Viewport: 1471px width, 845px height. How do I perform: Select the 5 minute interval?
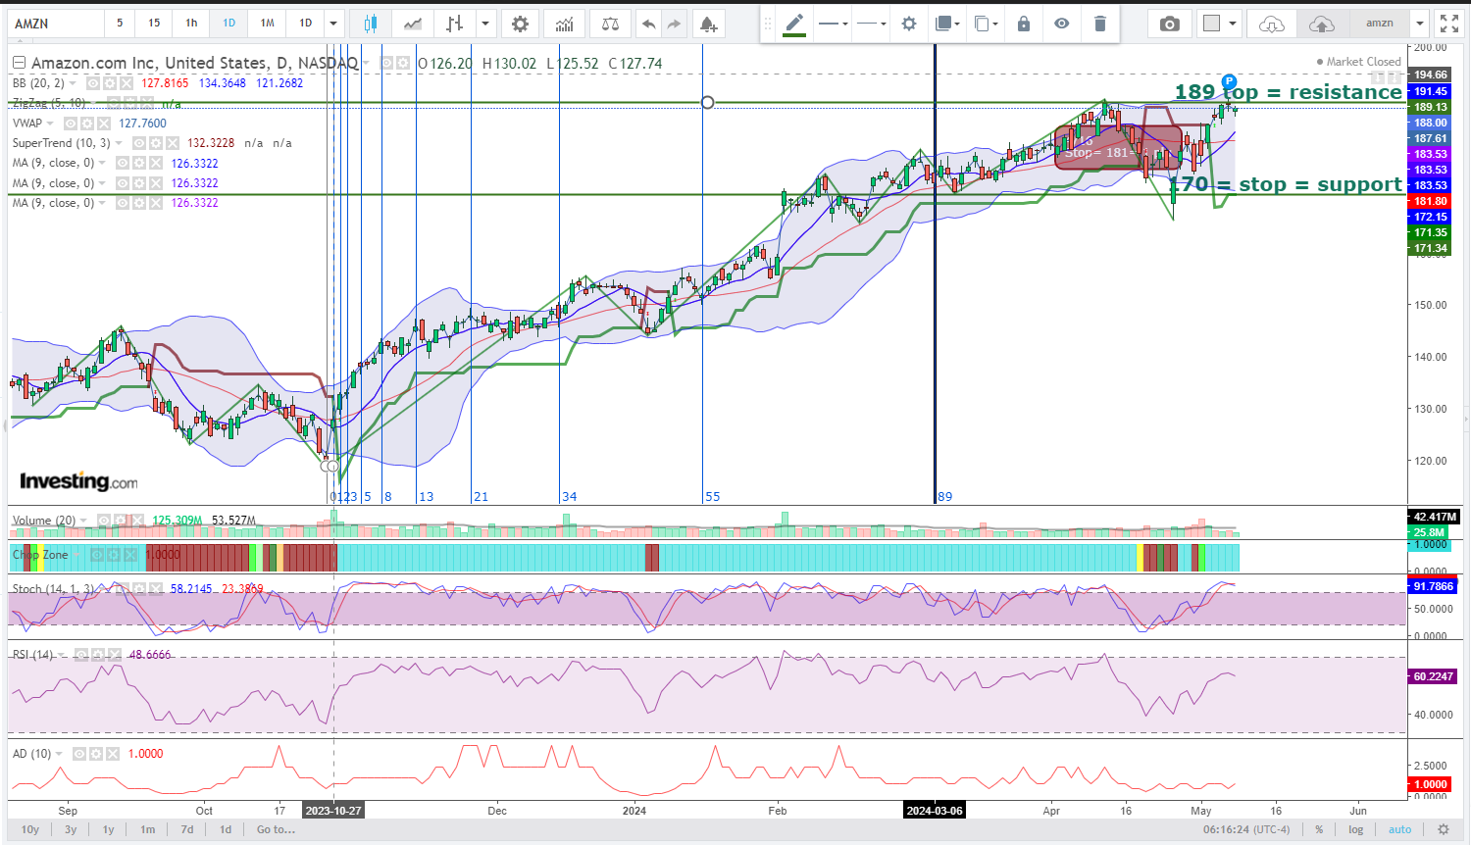[120, 24]
